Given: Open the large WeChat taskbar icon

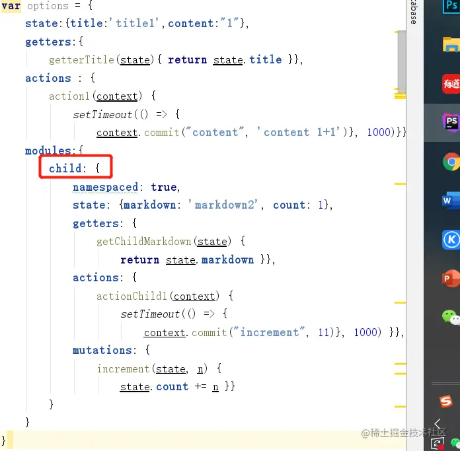Looking at the screenshot, I should coord(451,318).
